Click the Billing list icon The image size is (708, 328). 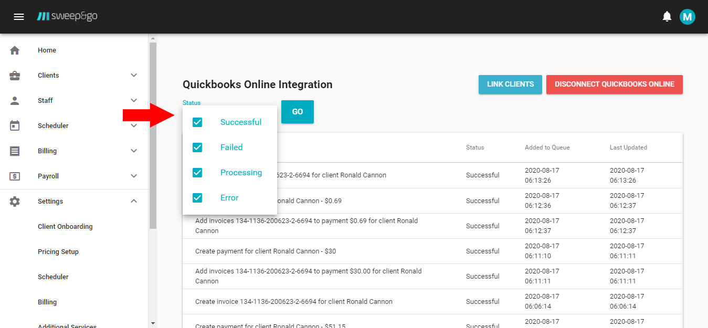[15, 151]
